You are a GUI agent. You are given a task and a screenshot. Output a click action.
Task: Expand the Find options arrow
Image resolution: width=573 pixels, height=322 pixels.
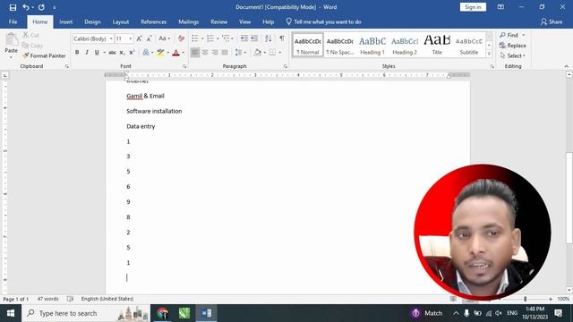coord(523,35)
